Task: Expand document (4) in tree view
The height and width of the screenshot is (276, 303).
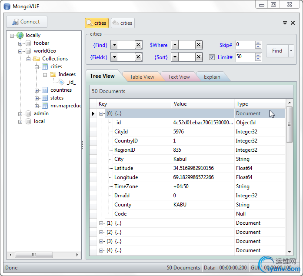Action: click(101, 250)
